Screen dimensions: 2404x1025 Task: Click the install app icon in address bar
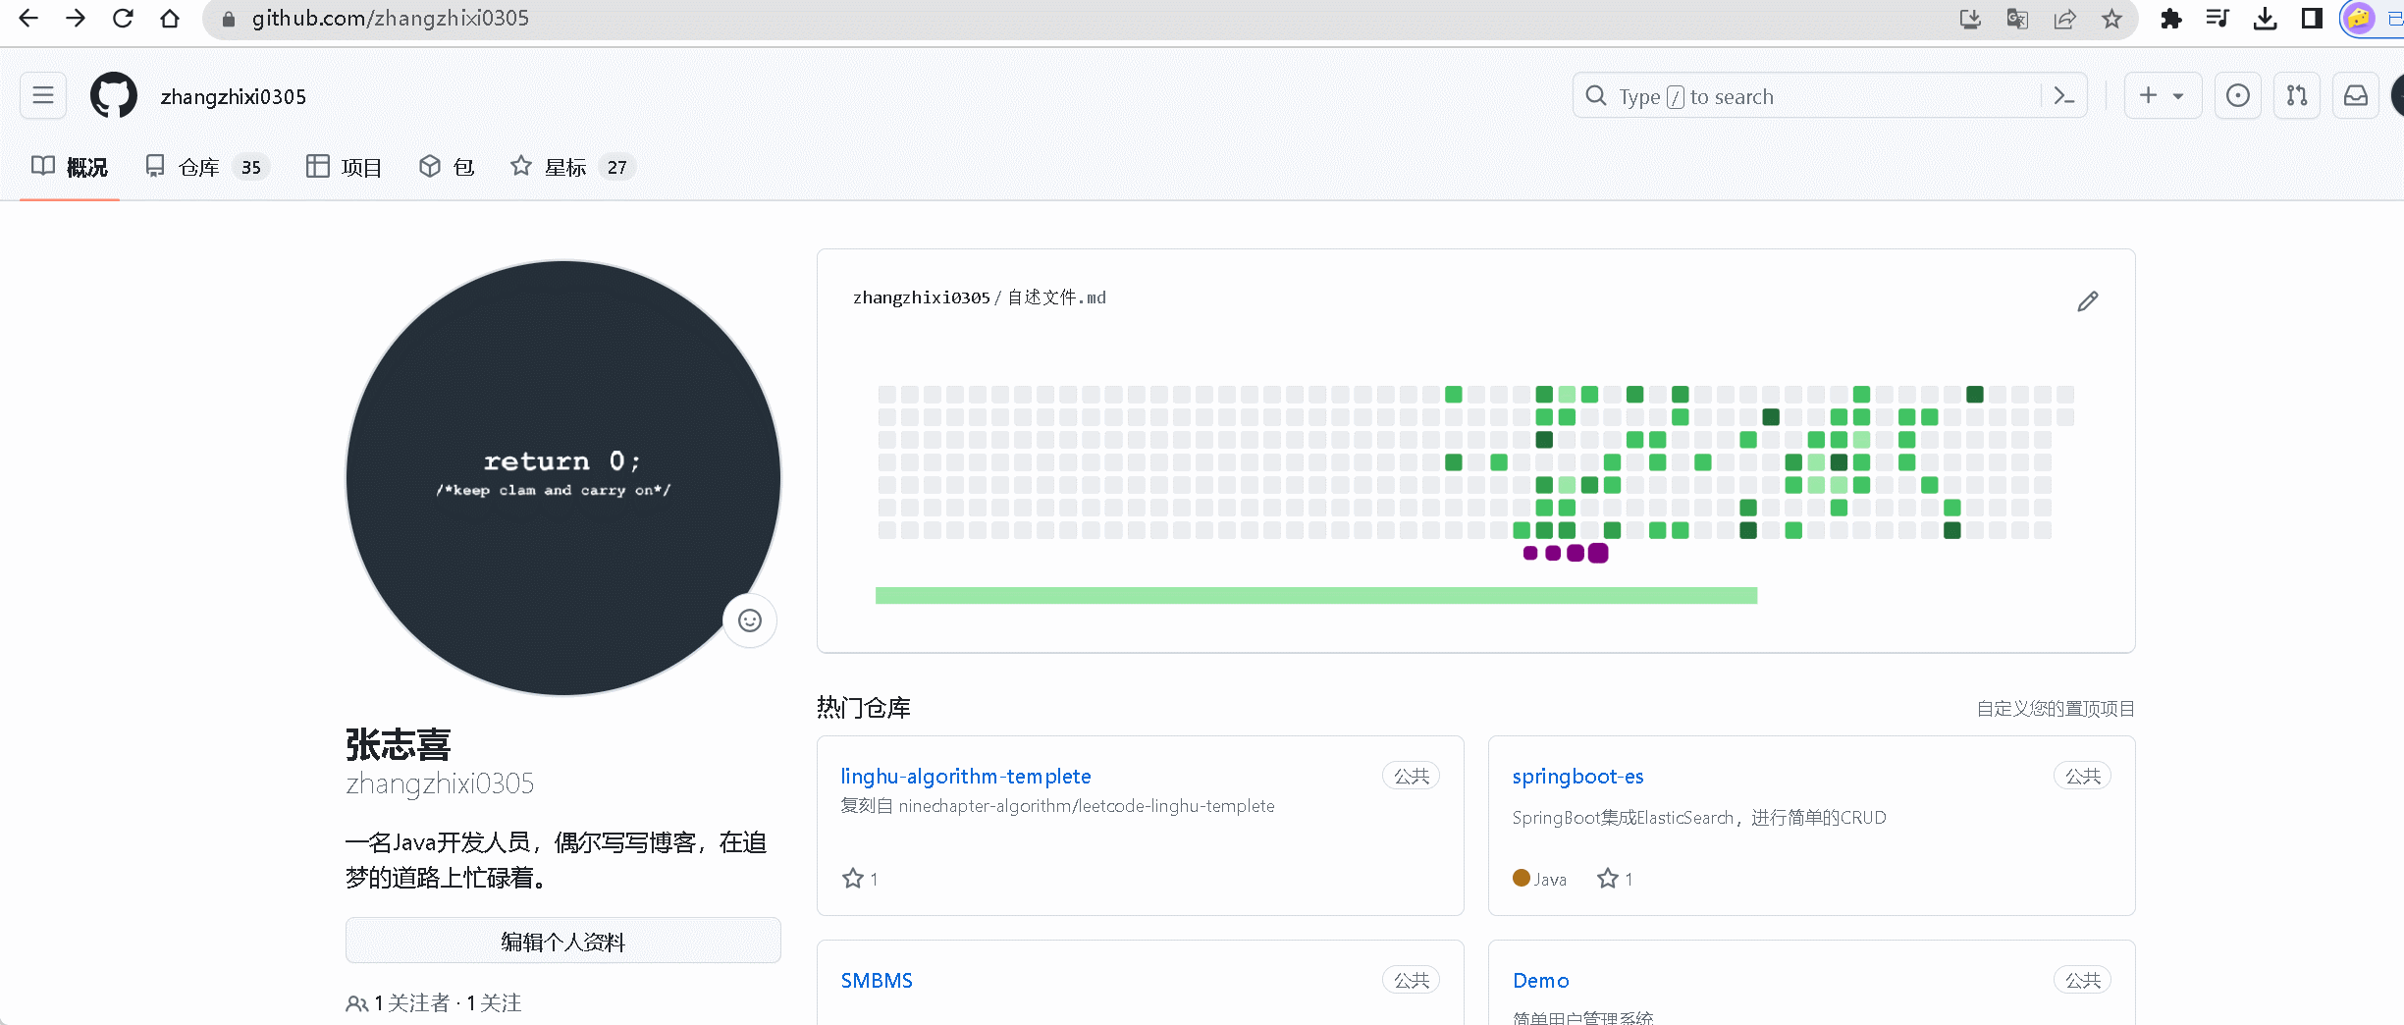click(x=1970, y=19)
